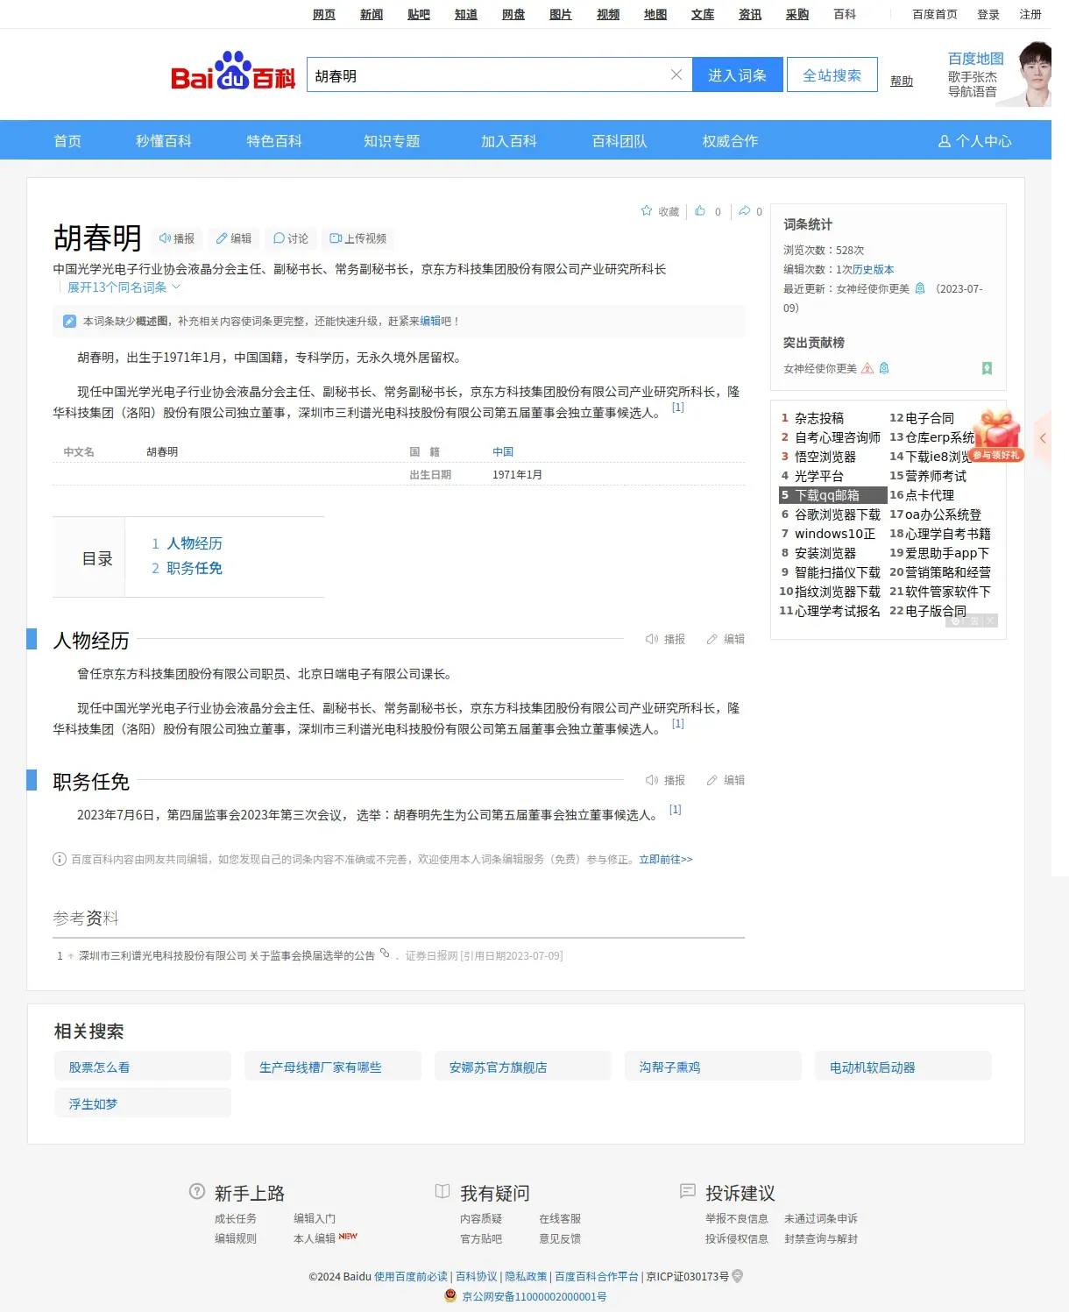Click the sidebar collapse arrow at right edge
Screen dimensions: 1069x1312
click(1043, 438)
